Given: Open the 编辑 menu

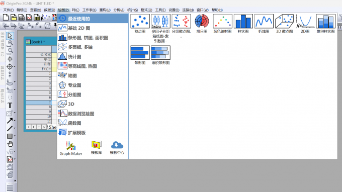Looking at the screenshot, I should click(x=22, y=10).
